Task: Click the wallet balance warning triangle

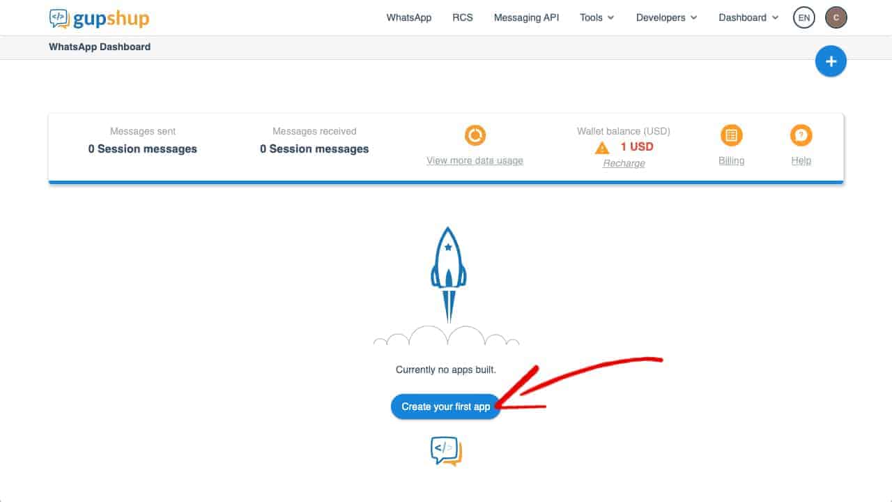Action: tap(602, 148)
